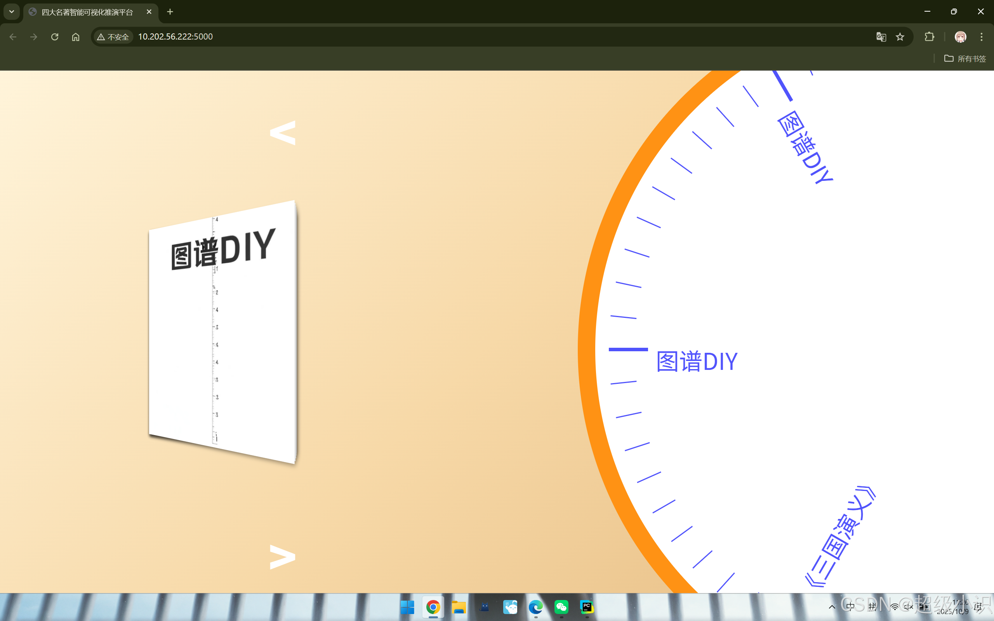The image size is (994, 621).
Task: Expand the tab search dropdown arrow
Action: [x=12, y=12]
